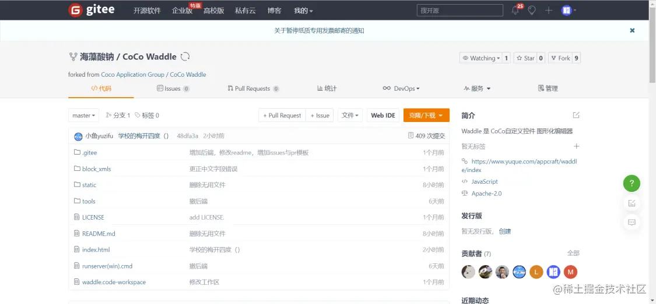Expand the Watching dropdown

pyautogui.click(x=480, y=58)
